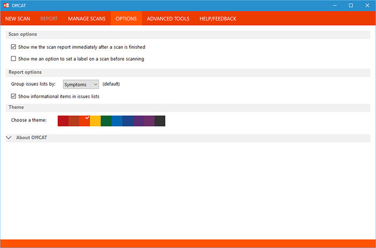The image size is (376, 248).
Task: Select the checked orange theme swatch
Action: 85,121
